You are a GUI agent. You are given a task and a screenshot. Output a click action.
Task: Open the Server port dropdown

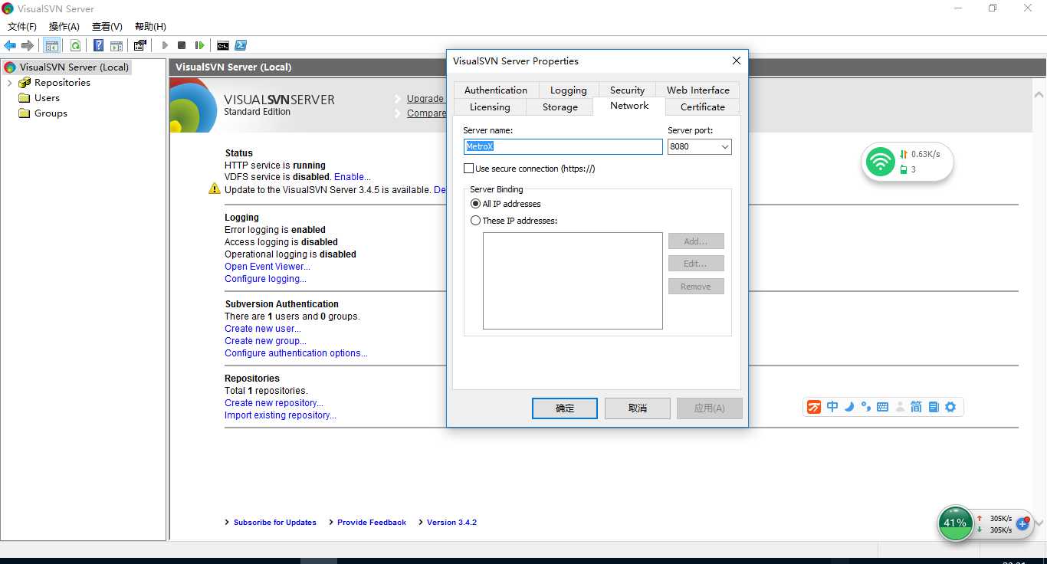click(724, 146)
